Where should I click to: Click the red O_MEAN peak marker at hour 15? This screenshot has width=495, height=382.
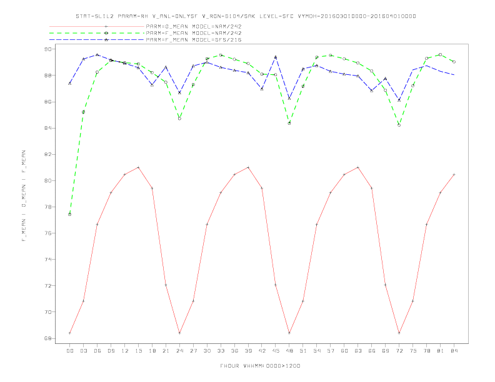(138, 167)
